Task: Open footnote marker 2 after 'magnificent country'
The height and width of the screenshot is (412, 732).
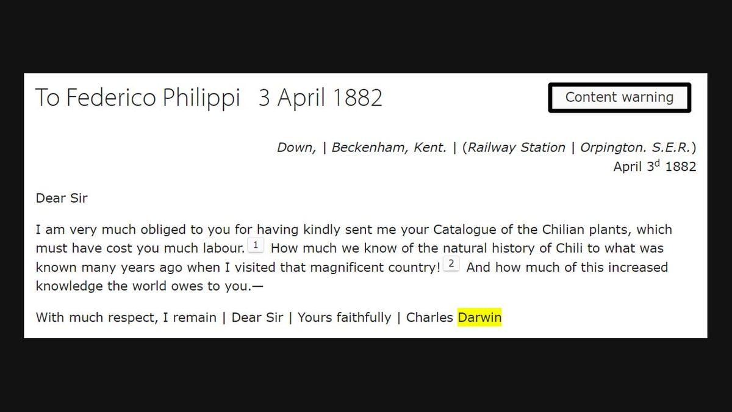Action: point(452,264)
